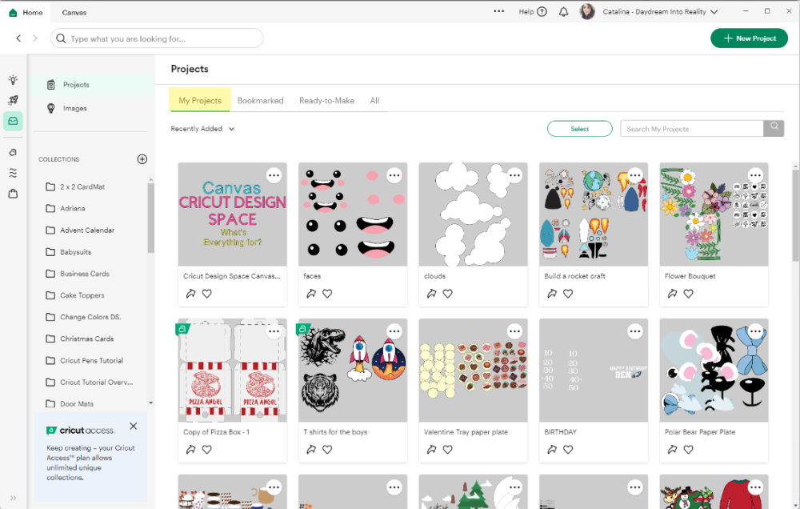Open the Recently Added sort dropdown

202,129
